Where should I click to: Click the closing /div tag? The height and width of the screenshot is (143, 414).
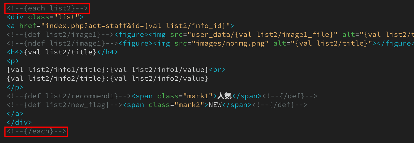[x=19, y=122]
